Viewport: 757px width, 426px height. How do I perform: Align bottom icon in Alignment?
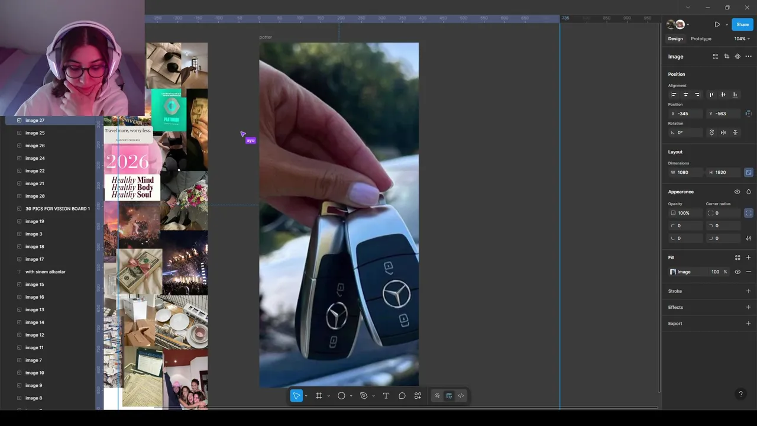(x=735, y=95)
